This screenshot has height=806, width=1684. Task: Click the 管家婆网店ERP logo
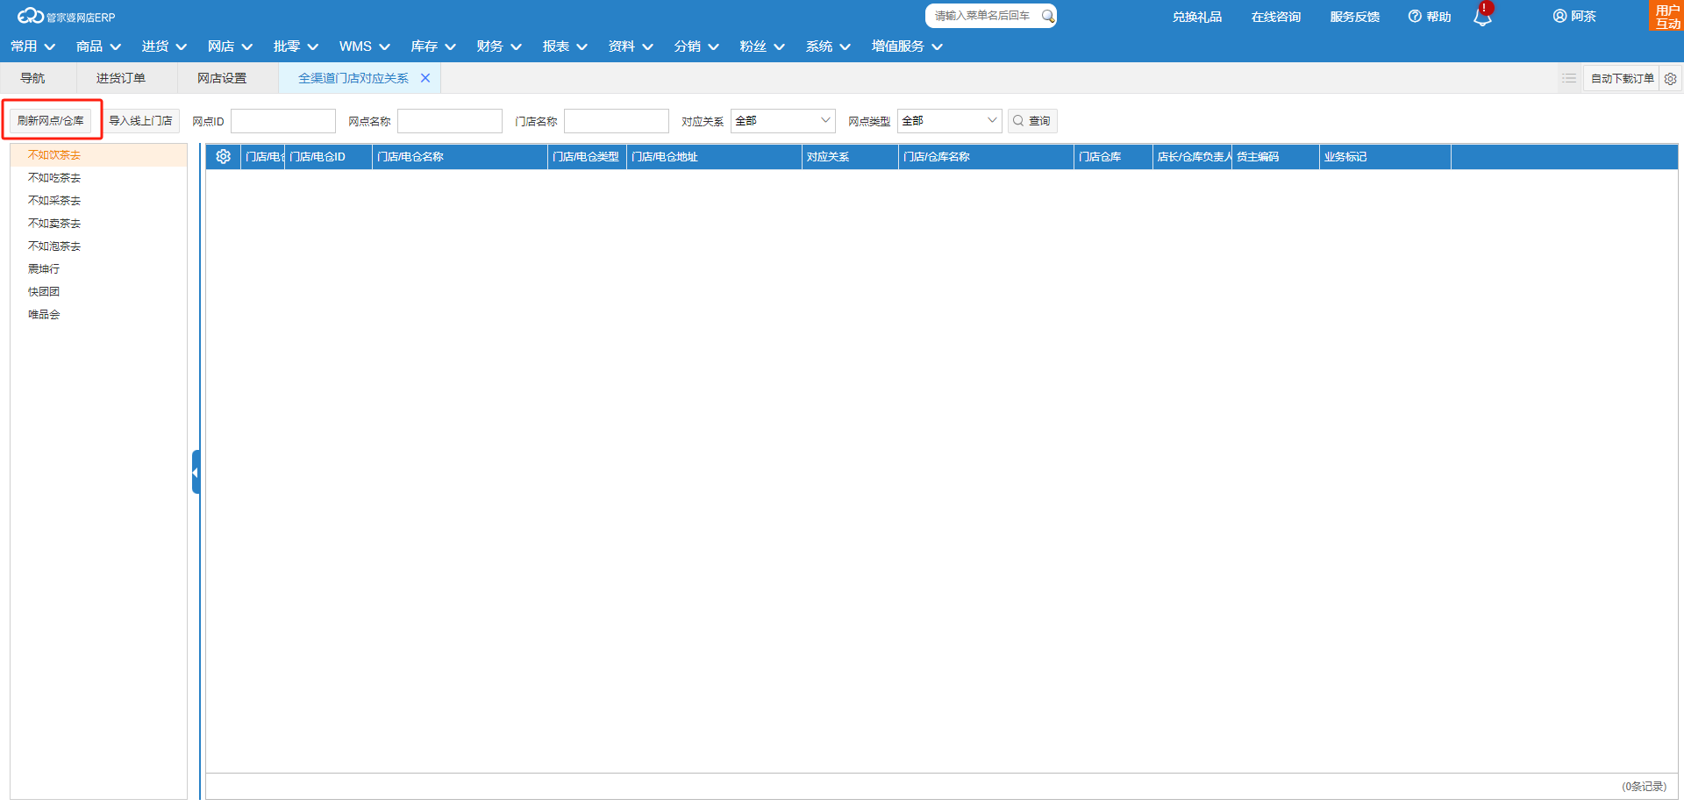pyautogui.click(x=67, y=17)
